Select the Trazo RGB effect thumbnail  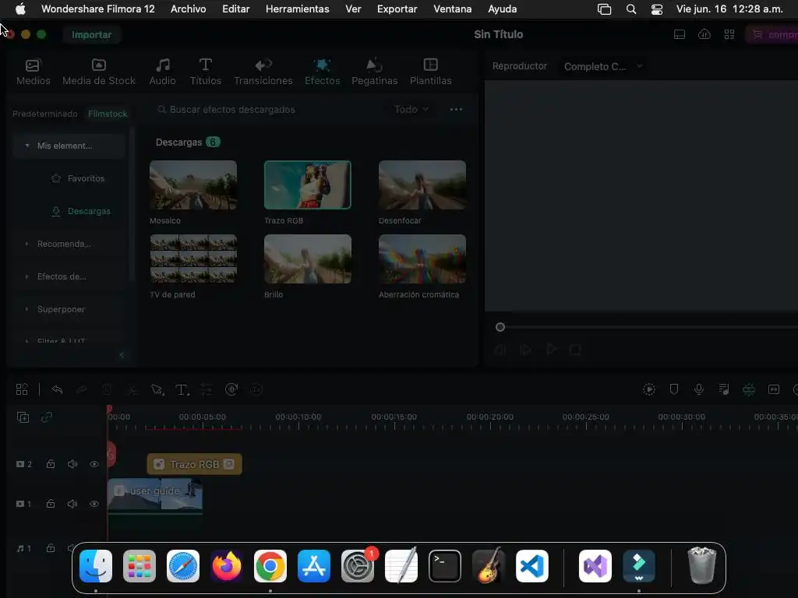pos(307,185)
